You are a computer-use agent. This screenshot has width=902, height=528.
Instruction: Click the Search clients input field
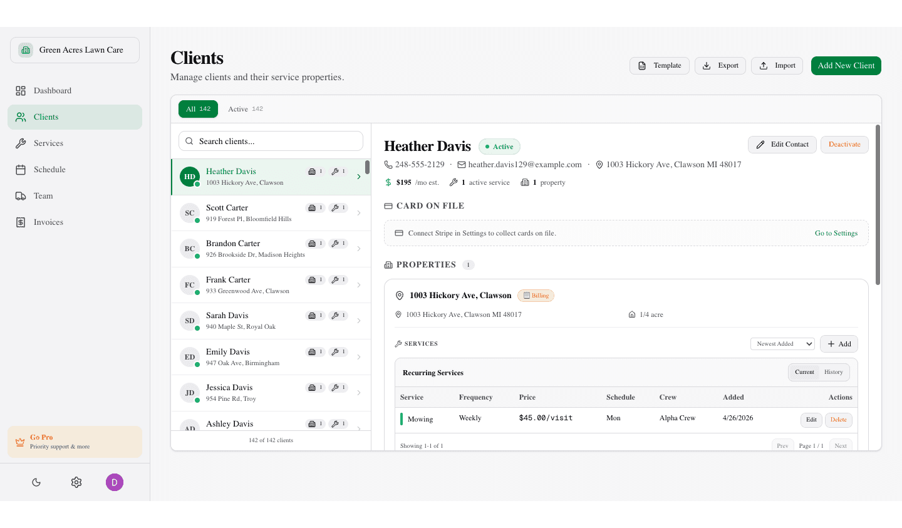click(270, 140)
